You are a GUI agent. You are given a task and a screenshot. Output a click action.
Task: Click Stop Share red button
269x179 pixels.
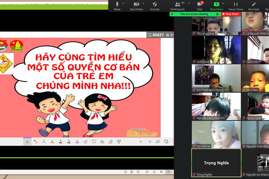(231, 14)
